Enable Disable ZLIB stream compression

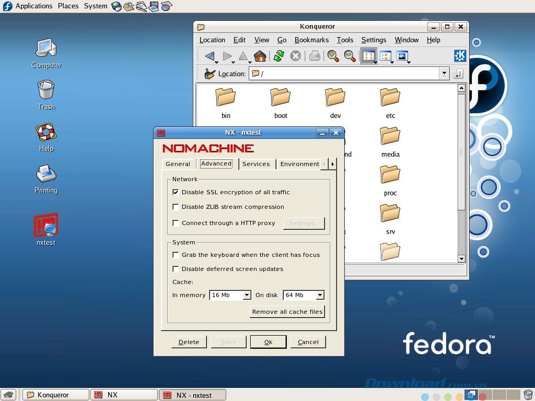176,207
